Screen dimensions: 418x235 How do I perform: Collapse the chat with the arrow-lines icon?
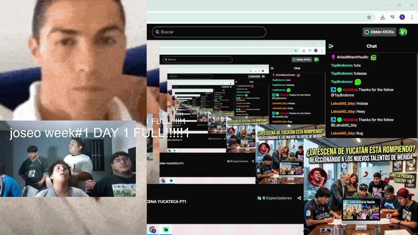tap(331, 46)
